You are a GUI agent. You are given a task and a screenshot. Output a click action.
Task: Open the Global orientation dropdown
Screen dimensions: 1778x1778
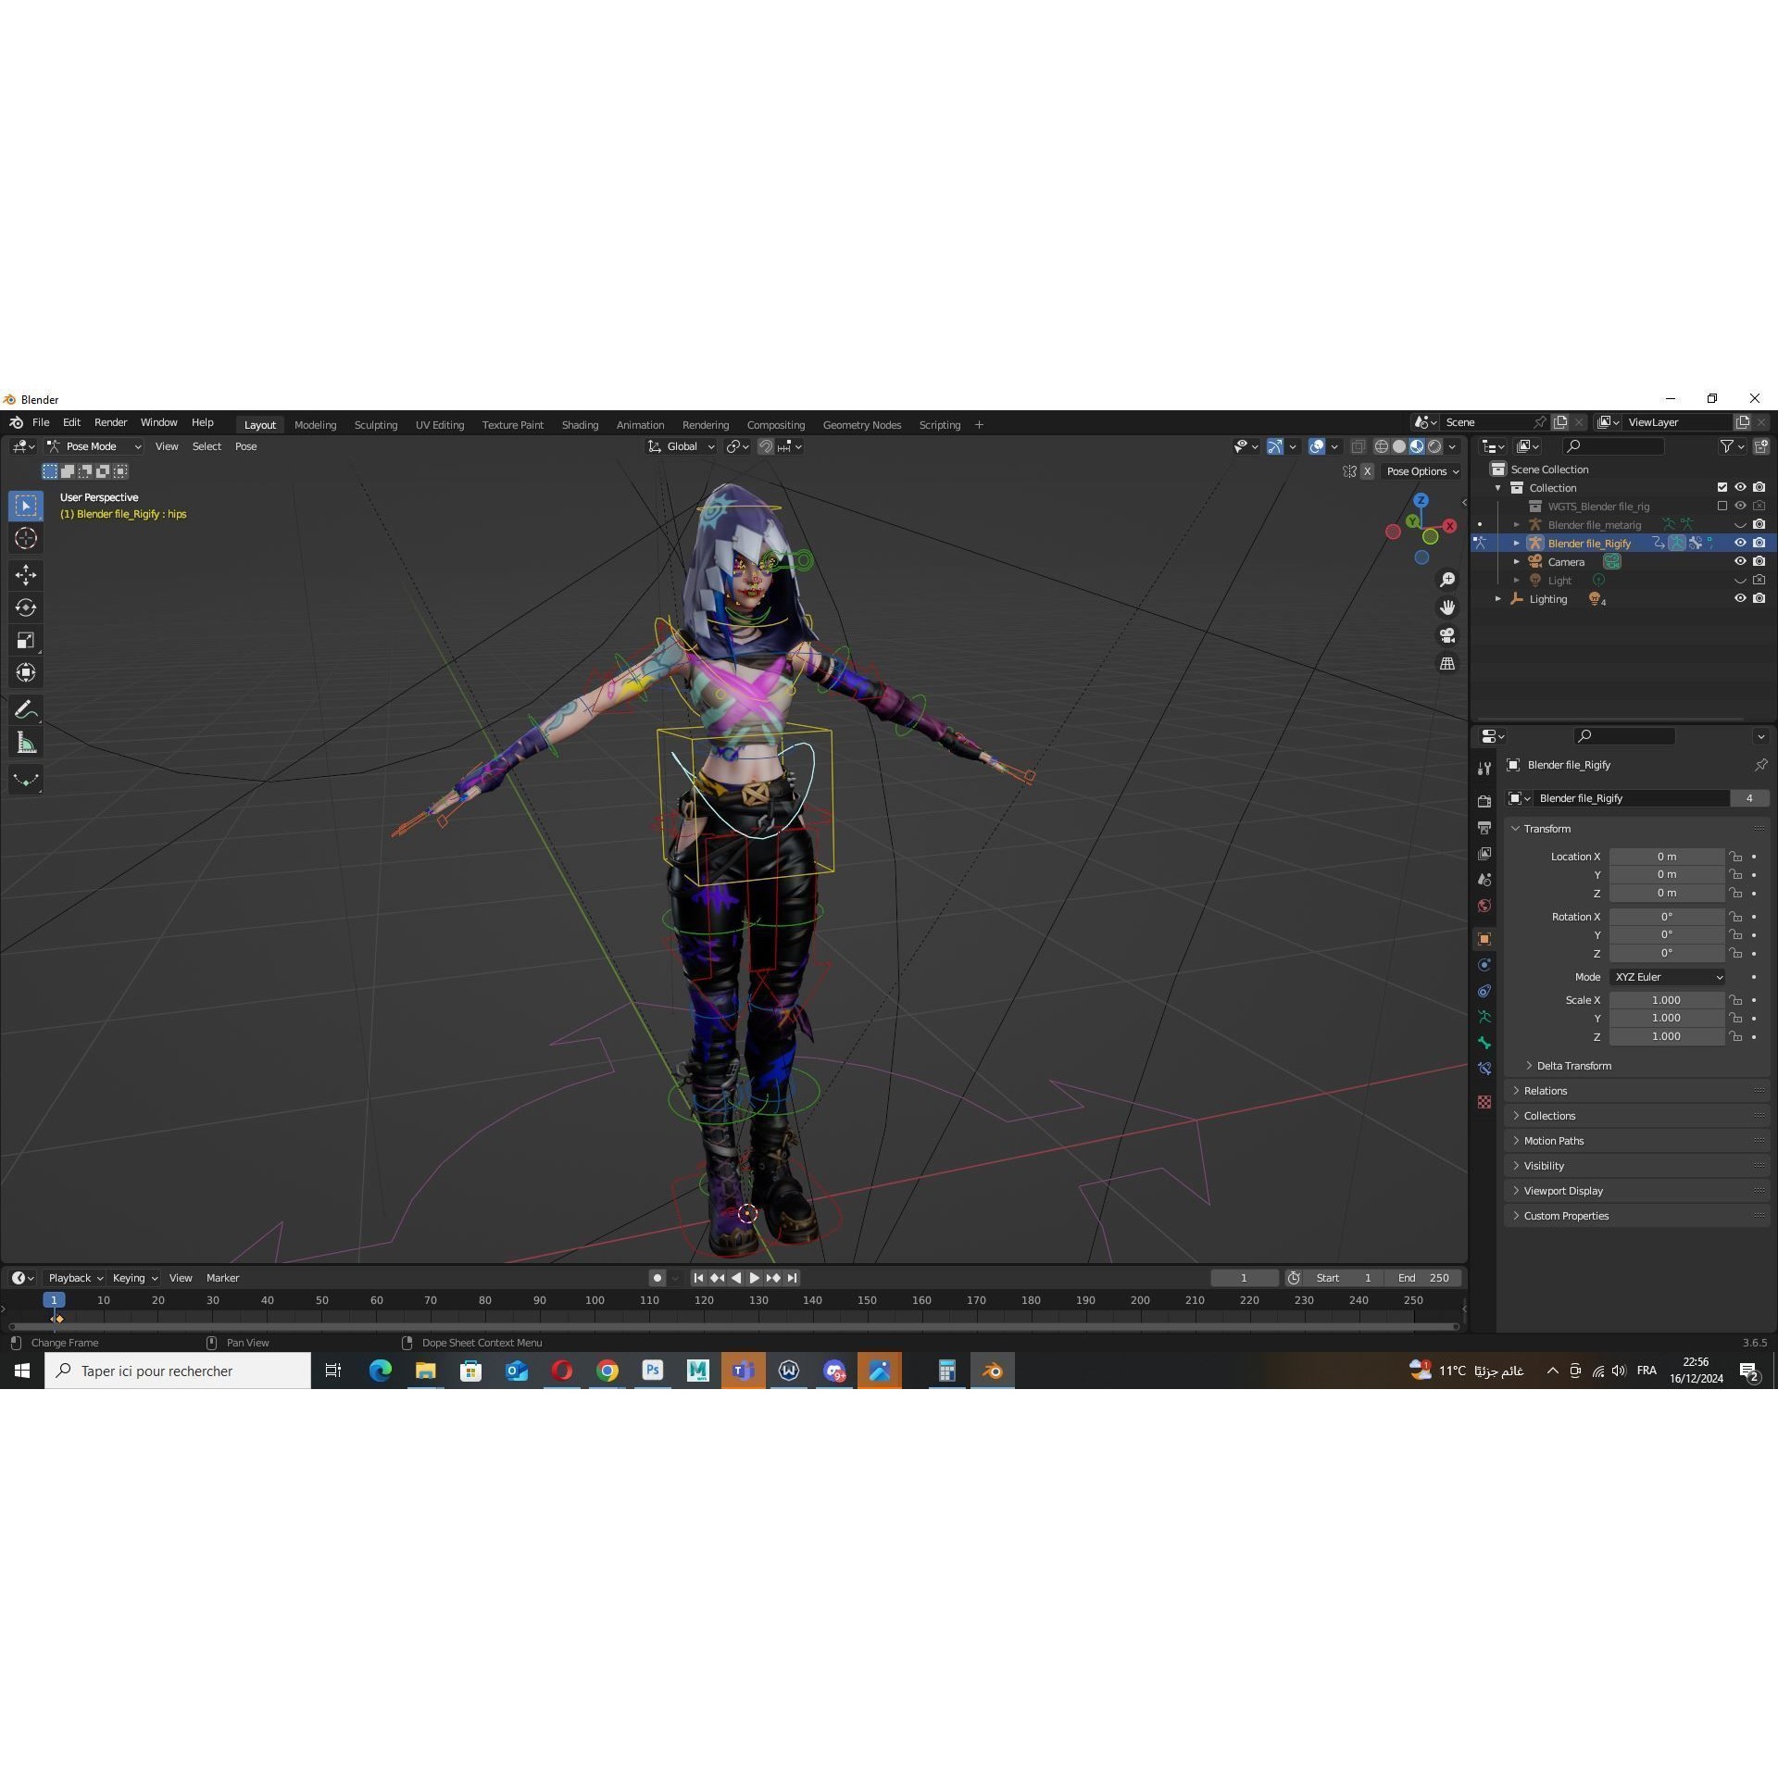[x=682, y=446]
